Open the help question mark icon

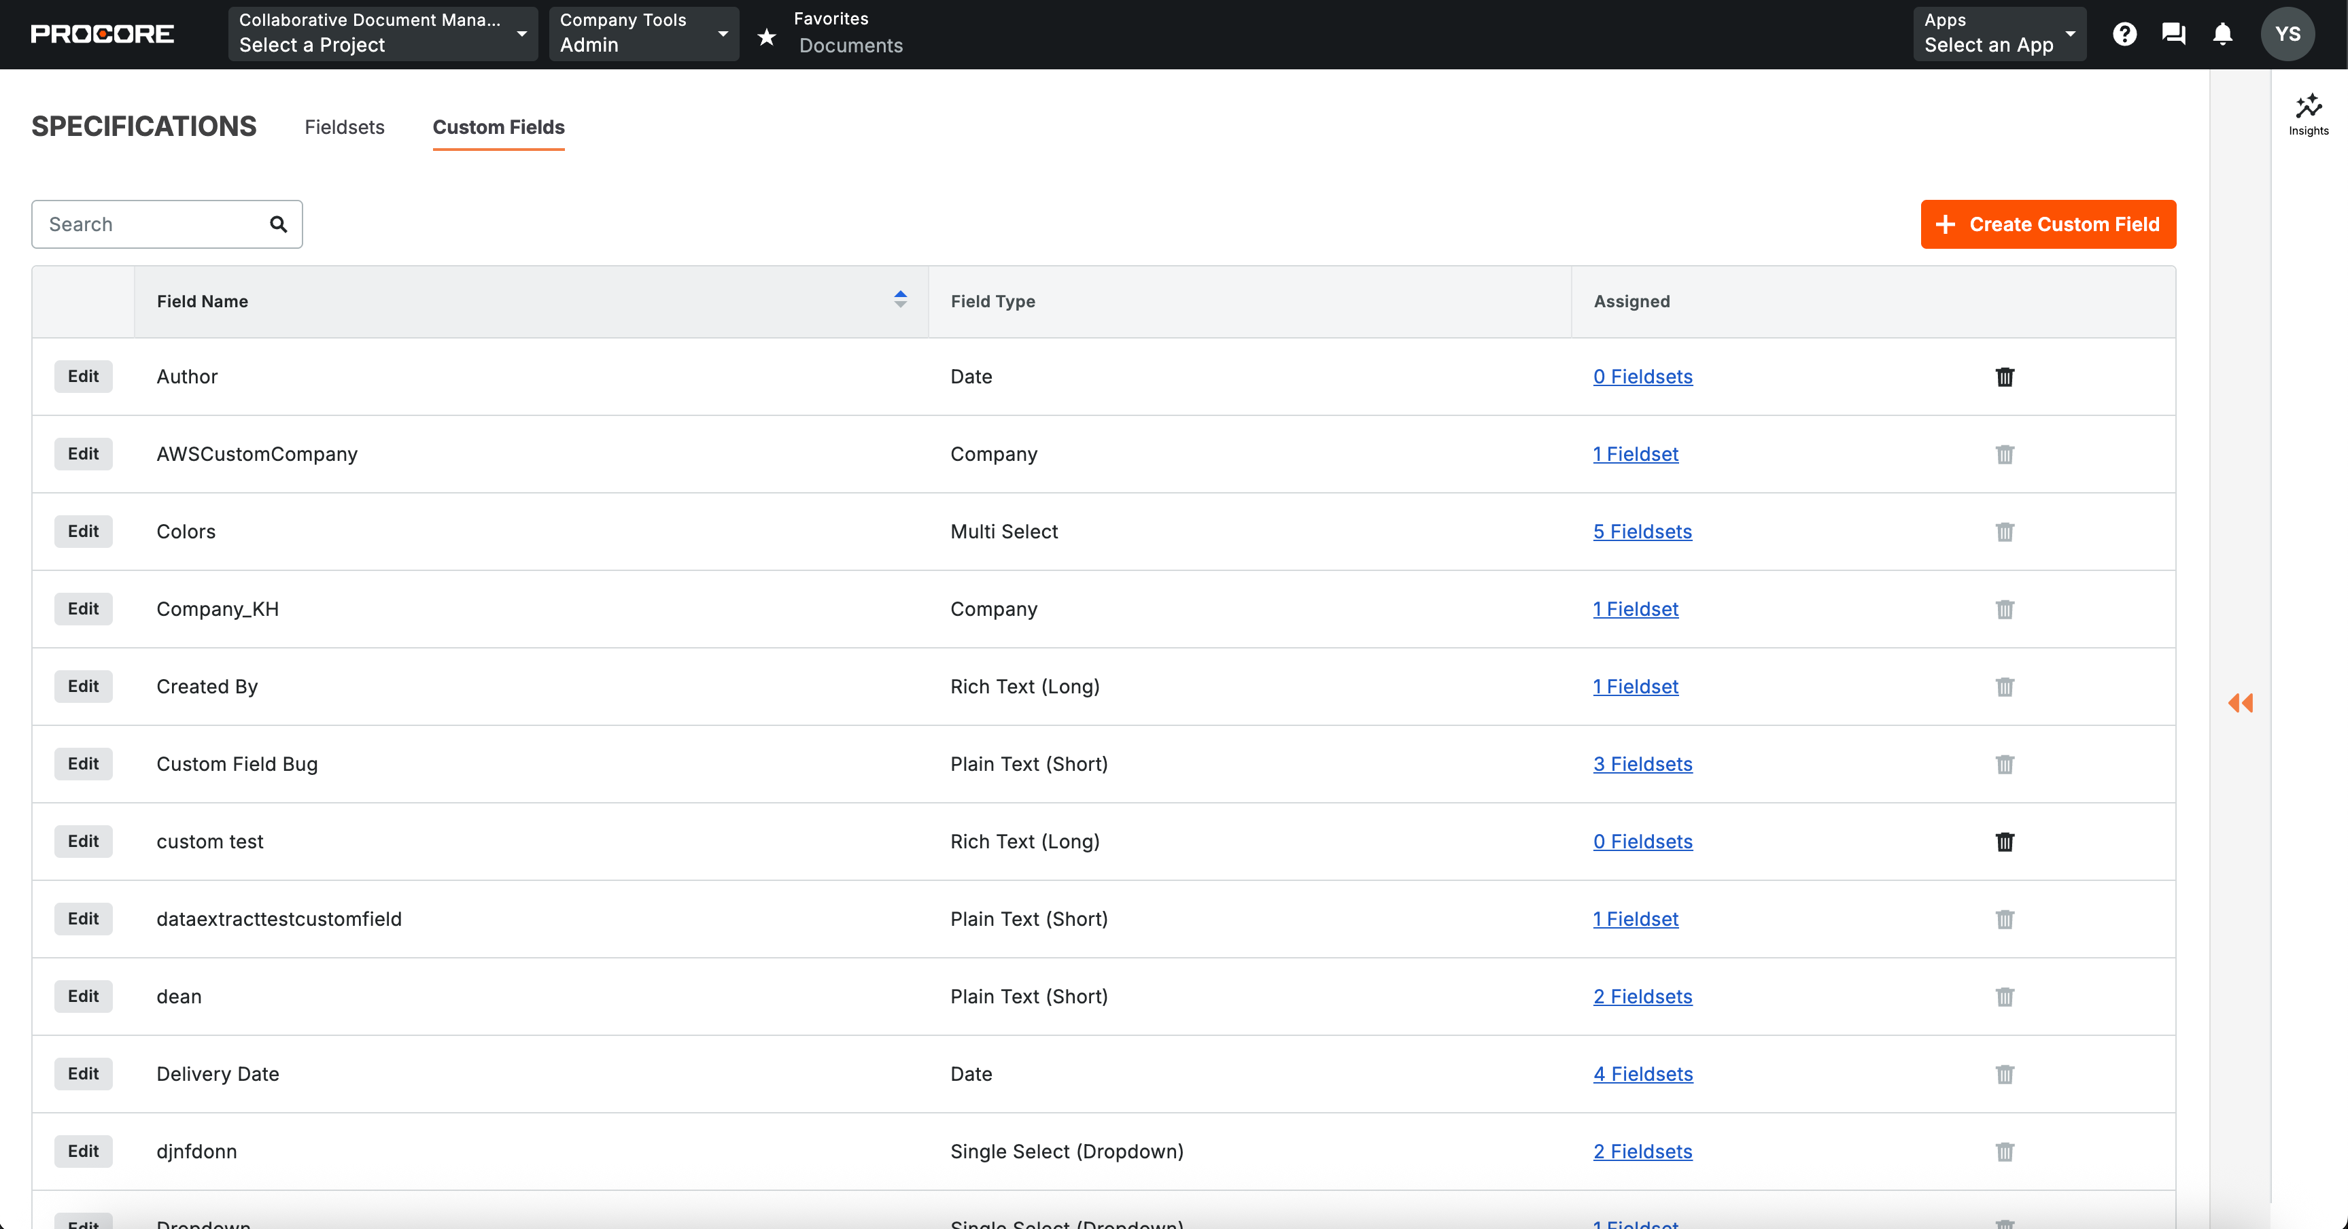pyautogui.click(x=2124, y=34)
